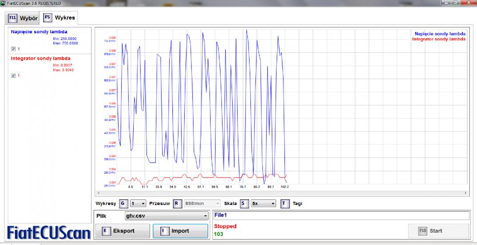Switch to the Wybór tab
Image resolution: width=477 pixels, height=245 pixels.
(x=22, y=18)
